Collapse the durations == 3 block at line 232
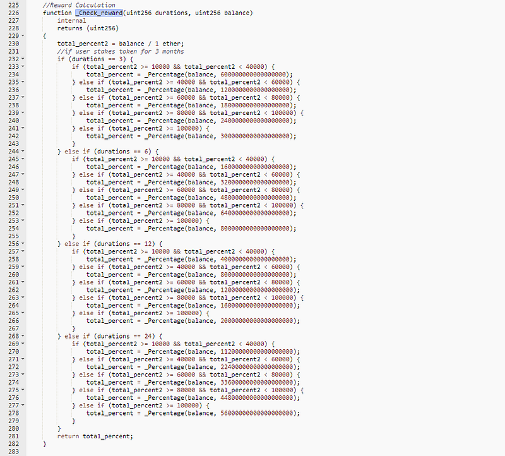Screen dimensions: 505x456 point(23,59)
